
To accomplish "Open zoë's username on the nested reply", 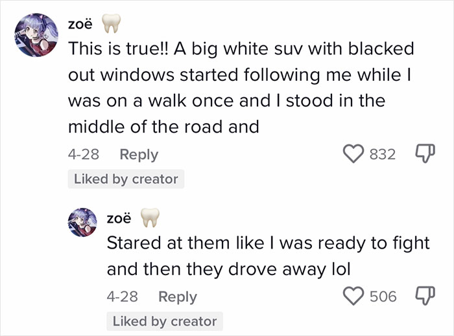I will pyautogui.click(x=119, y=219).
